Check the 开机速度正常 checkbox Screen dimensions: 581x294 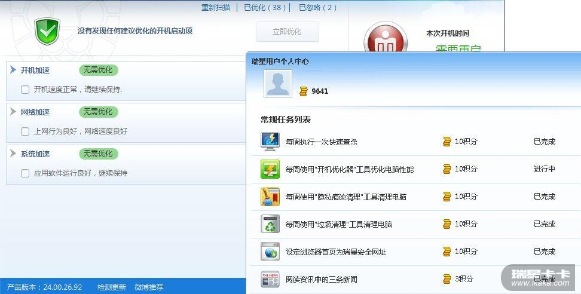25,90
